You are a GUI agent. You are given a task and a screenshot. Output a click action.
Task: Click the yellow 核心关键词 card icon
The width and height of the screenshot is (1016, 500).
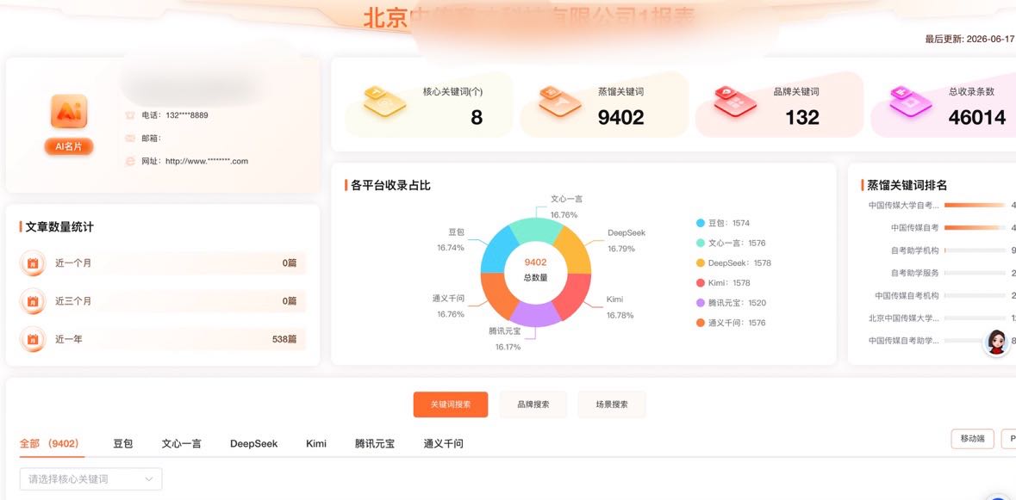384,102
